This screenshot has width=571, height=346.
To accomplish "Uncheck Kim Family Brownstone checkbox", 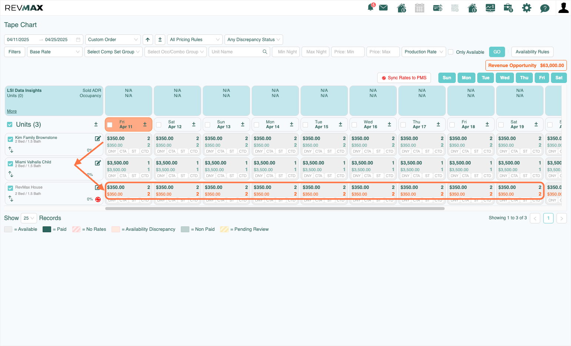I will pos(10,140).
